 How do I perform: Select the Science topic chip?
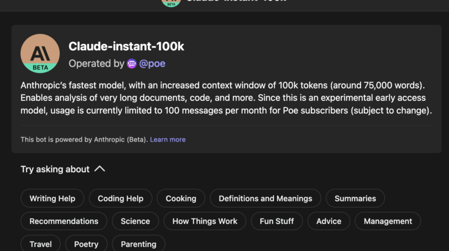pyautogui.click(x=135, y=221)
